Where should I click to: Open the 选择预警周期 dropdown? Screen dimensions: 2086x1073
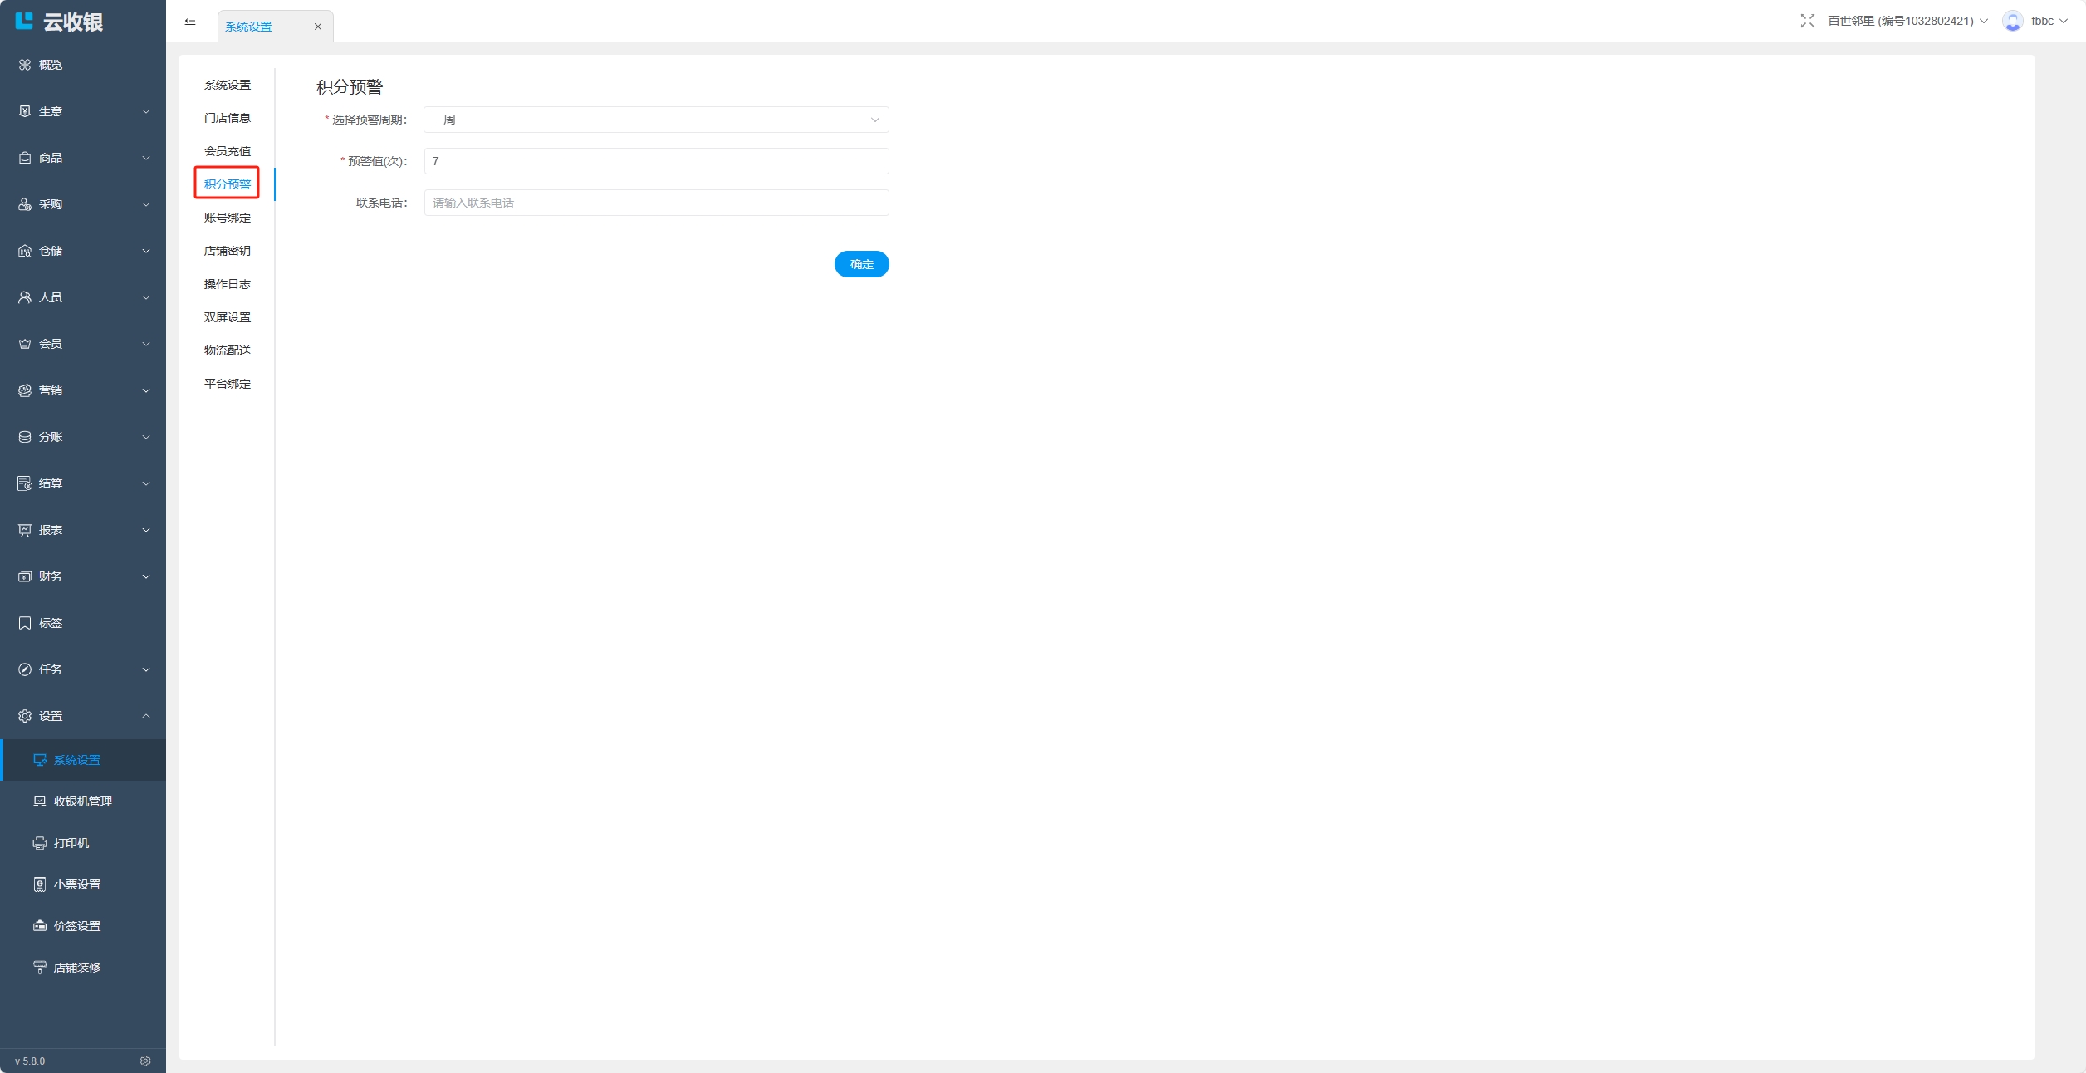[x=655, y=120]
